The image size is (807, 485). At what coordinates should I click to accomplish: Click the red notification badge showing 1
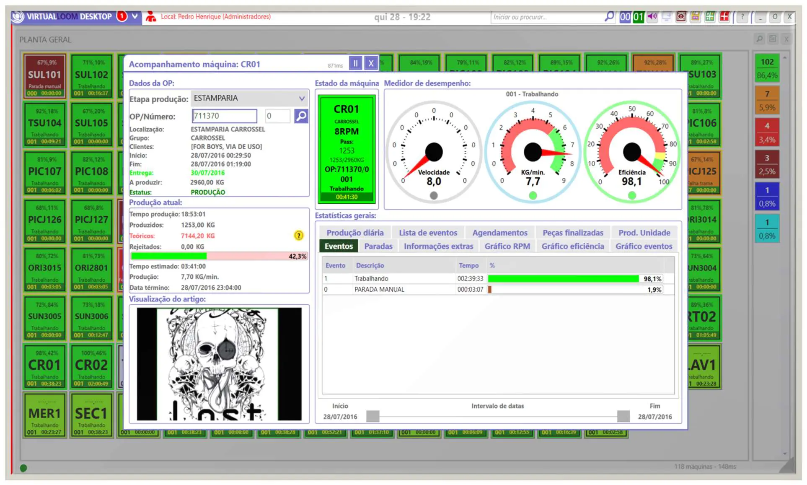[122, 16]
